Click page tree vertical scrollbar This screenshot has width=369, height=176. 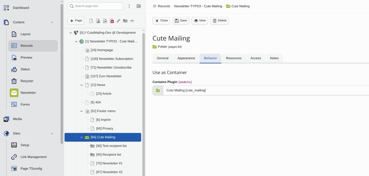144,104
